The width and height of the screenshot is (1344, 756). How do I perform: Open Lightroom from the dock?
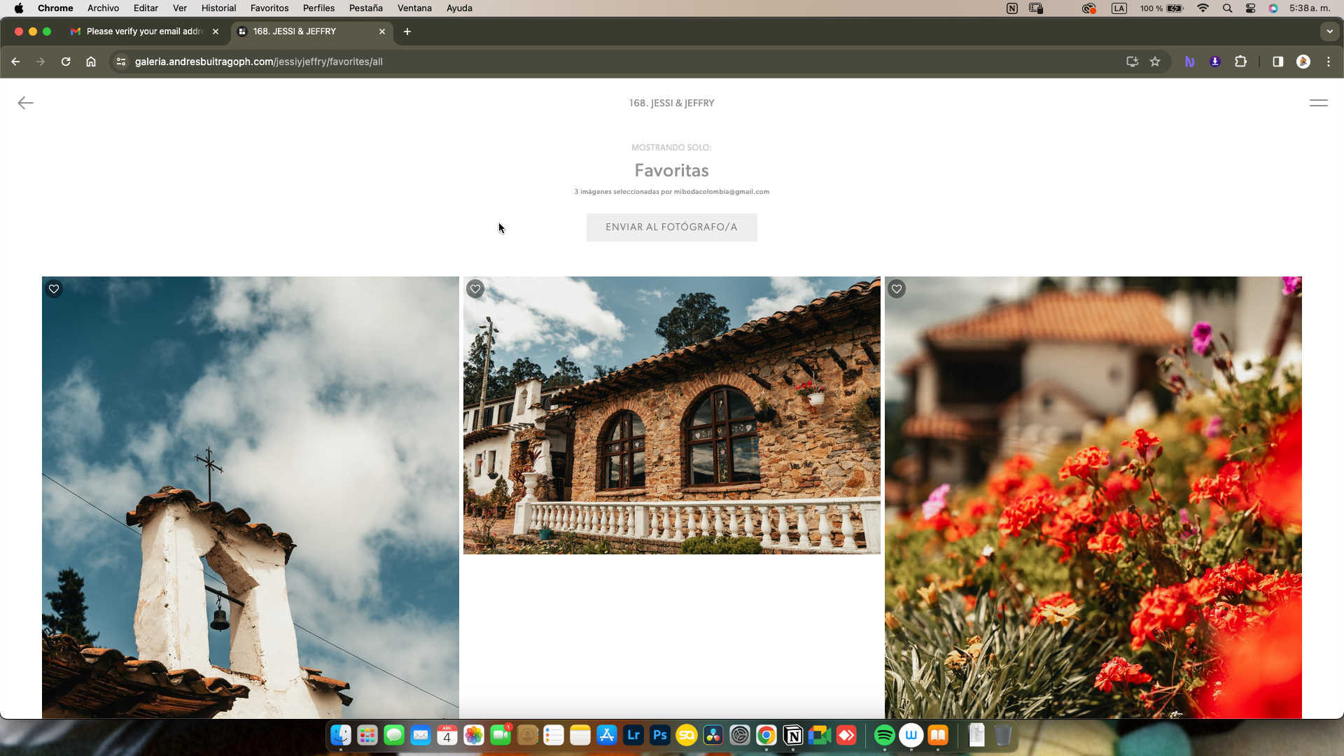(633, 735)
